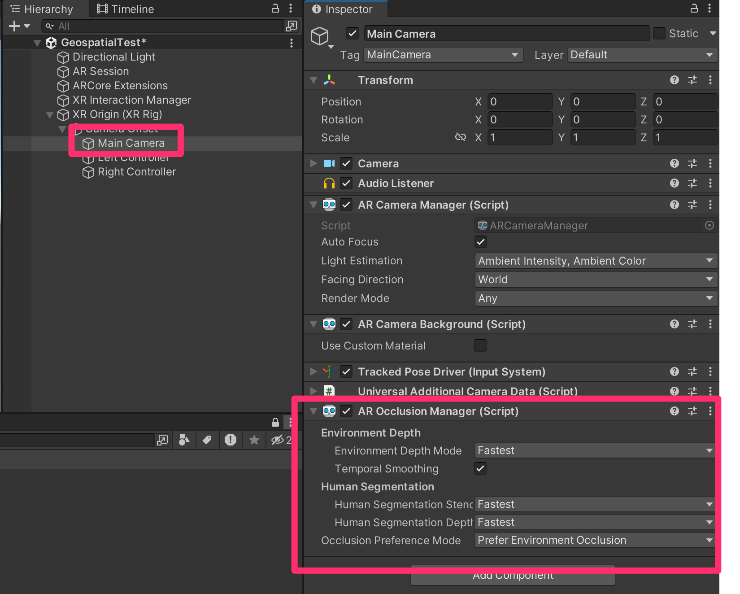Lock the Hierarchy panel
Screen dimensions: 740x594
tap(275, 8)
